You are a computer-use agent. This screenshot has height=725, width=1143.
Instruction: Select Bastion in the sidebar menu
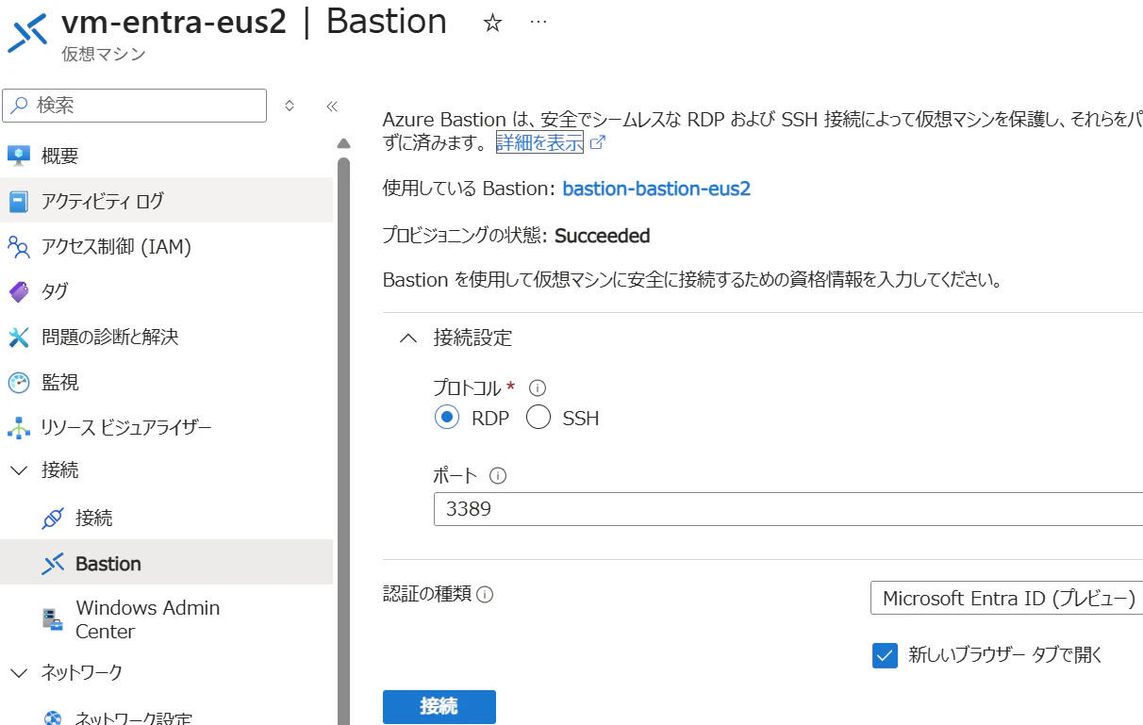[166, 563]
